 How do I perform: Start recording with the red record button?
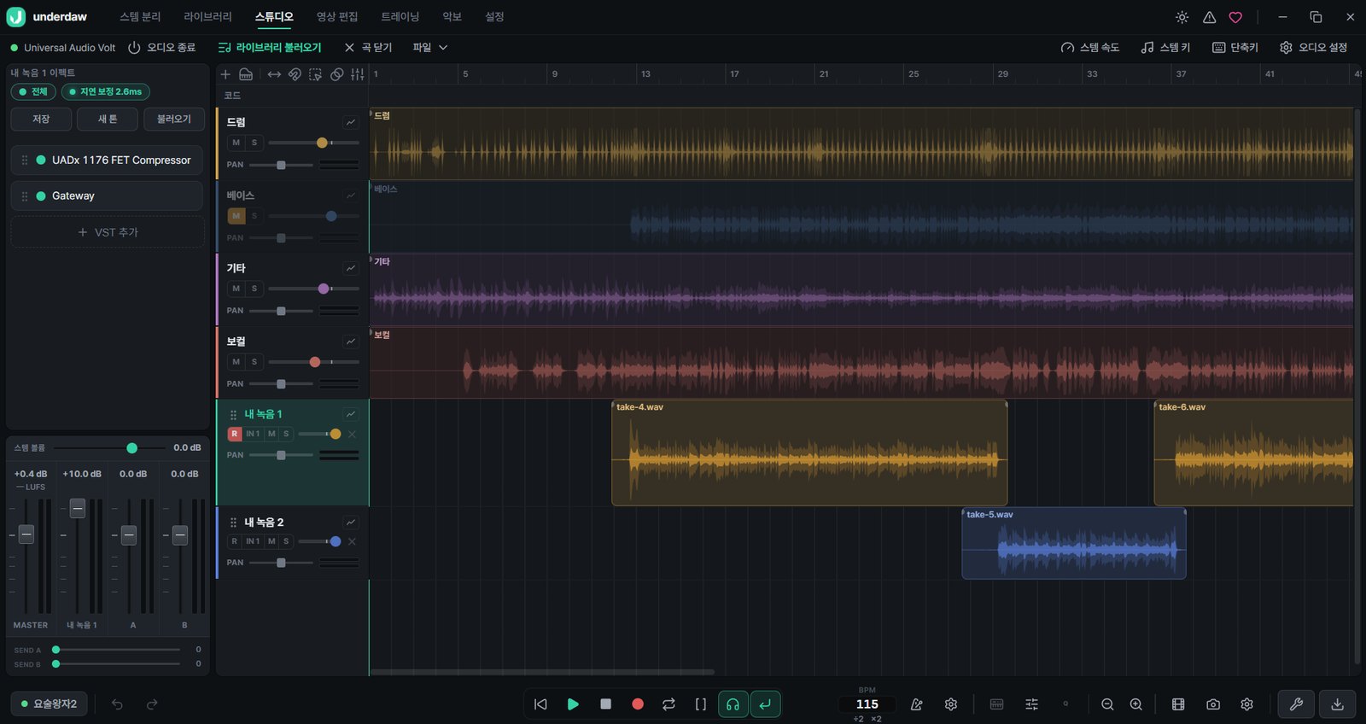coord(637,704)
